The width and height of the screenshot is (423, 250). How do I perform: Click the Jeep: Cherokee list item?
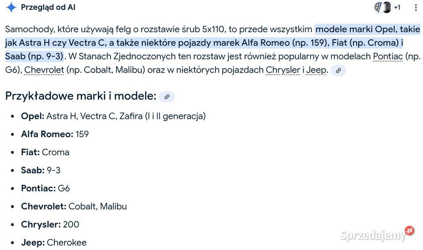(54, 243)
